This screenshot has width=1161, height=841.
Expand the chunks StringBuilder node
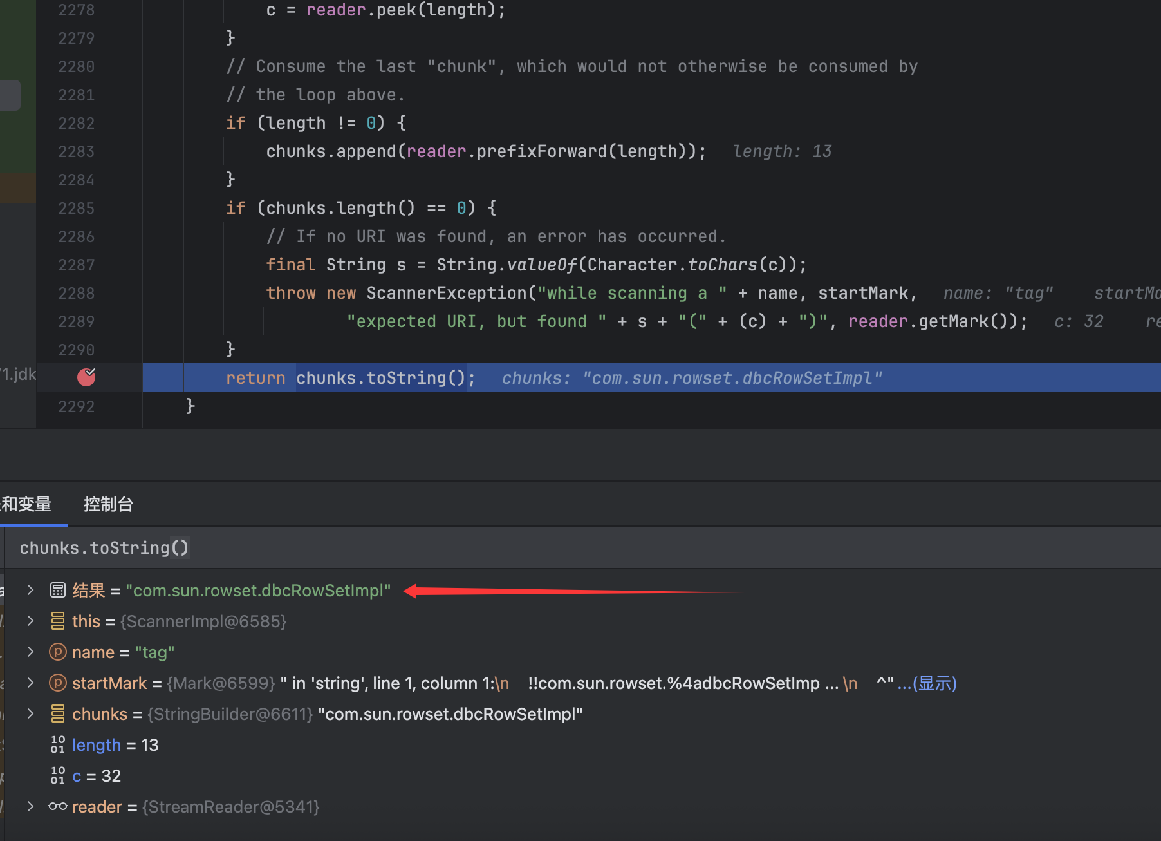pos(30,713)
